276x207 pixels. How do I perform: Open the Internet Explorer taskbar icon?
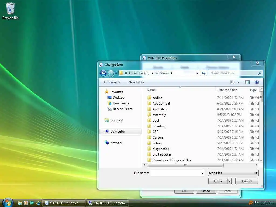(38, 203)
